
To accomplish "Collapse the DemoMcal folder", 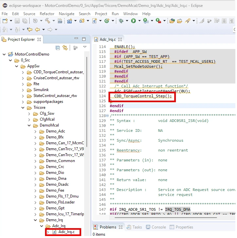I will coord(30,125).
